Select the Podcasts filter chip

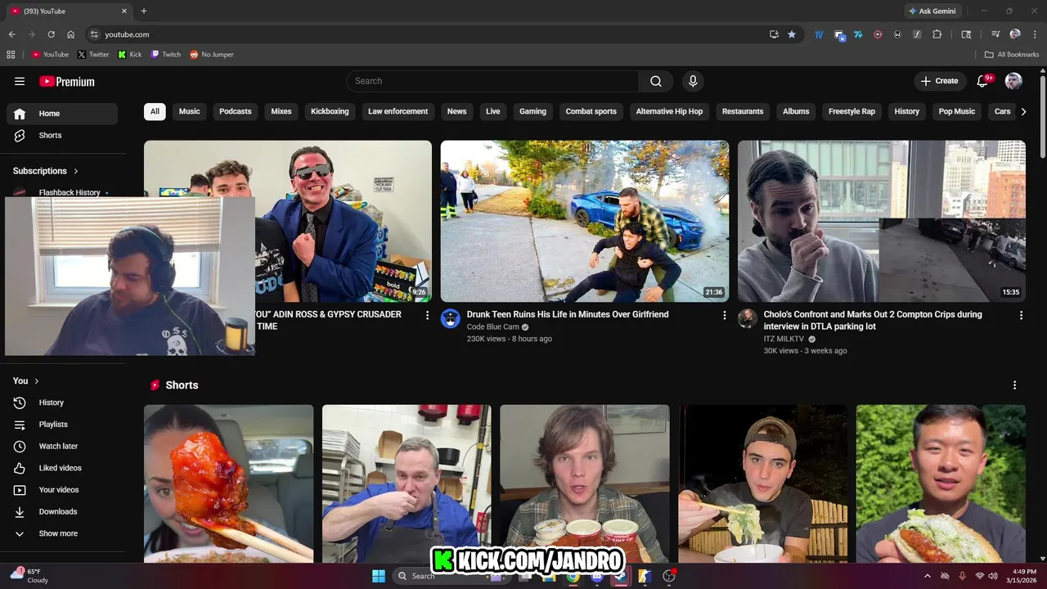point(236,111)
